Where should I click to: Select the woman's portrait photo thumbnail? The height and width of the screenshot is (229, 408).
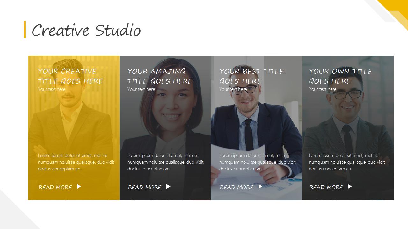point(165,128)
